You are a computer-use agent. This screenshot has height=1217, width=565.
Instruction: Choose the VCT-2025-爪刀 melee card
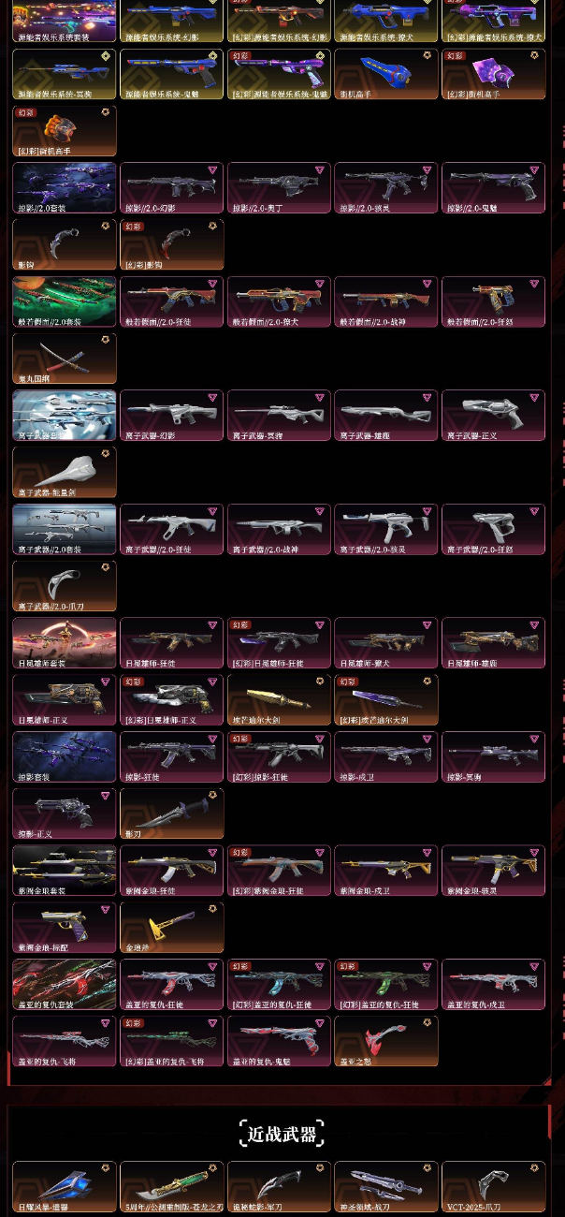coord(493,1186)
